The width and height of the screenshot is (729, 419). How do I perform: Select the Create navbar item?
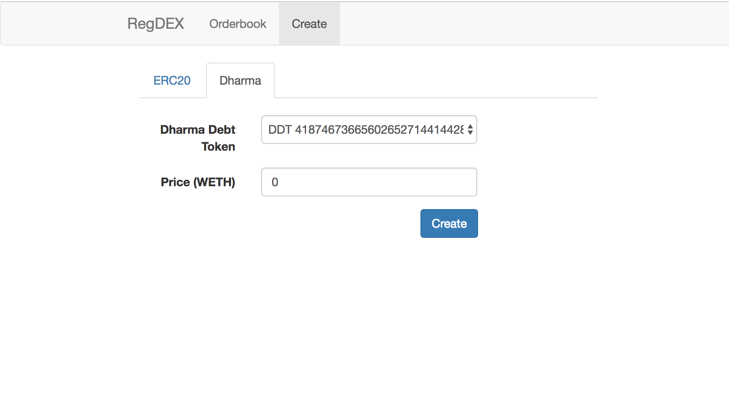pos(309,24)
